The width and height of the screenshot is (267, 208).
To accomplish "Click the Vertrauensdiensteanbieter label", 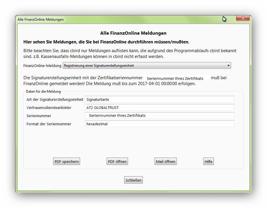I will [x=49, y=108].
